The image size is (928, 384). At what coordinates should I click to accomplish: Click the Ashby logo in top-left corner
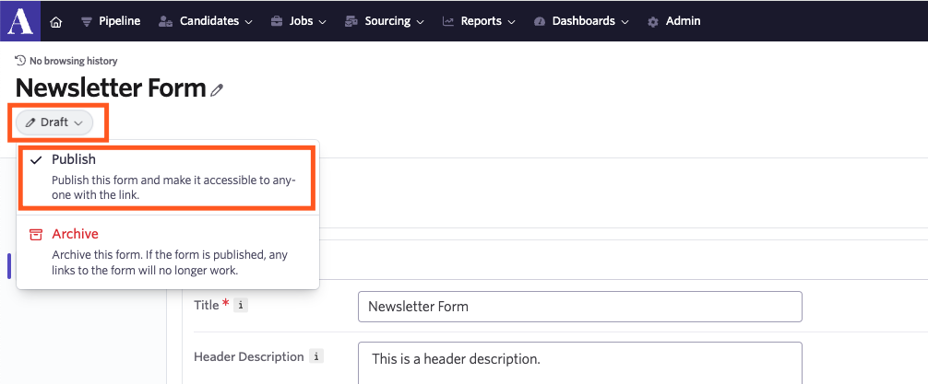[x=20, y=20]
